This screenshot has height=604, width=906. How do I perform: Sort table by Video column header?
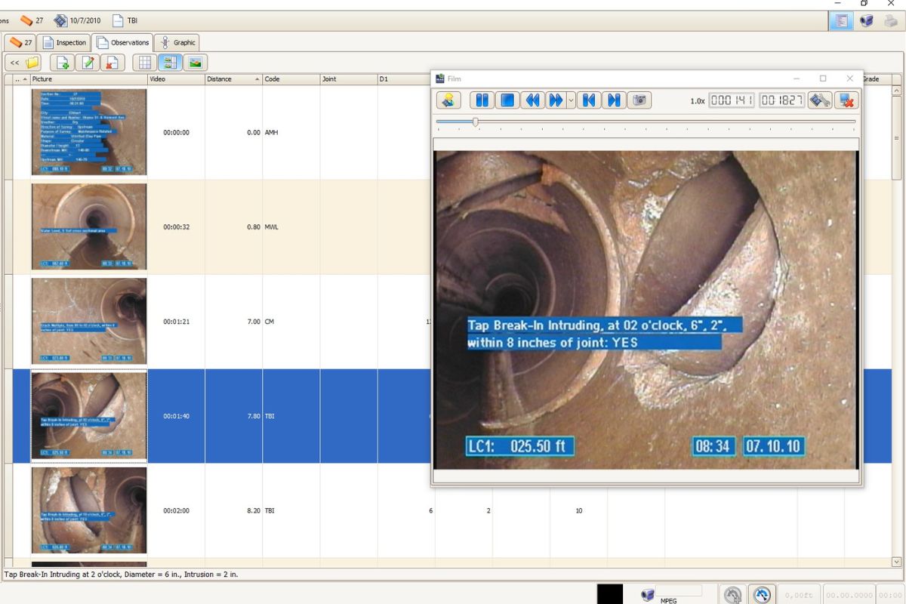point(176,79)
